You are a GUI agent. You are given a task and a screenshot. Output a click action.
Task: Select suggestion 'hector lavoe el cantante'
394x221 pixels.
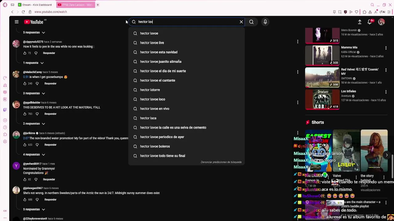[x=187, y=80]
